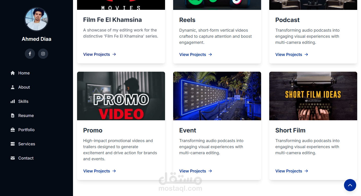Go to the Portfolio menu item
This screenshot has height=196, width=361.
(x=26, y=130)
